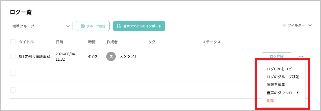This screenshot has width=321, height=111.
Task: Click the red 削除 menu entry
Action: click(x=270, y=101)
